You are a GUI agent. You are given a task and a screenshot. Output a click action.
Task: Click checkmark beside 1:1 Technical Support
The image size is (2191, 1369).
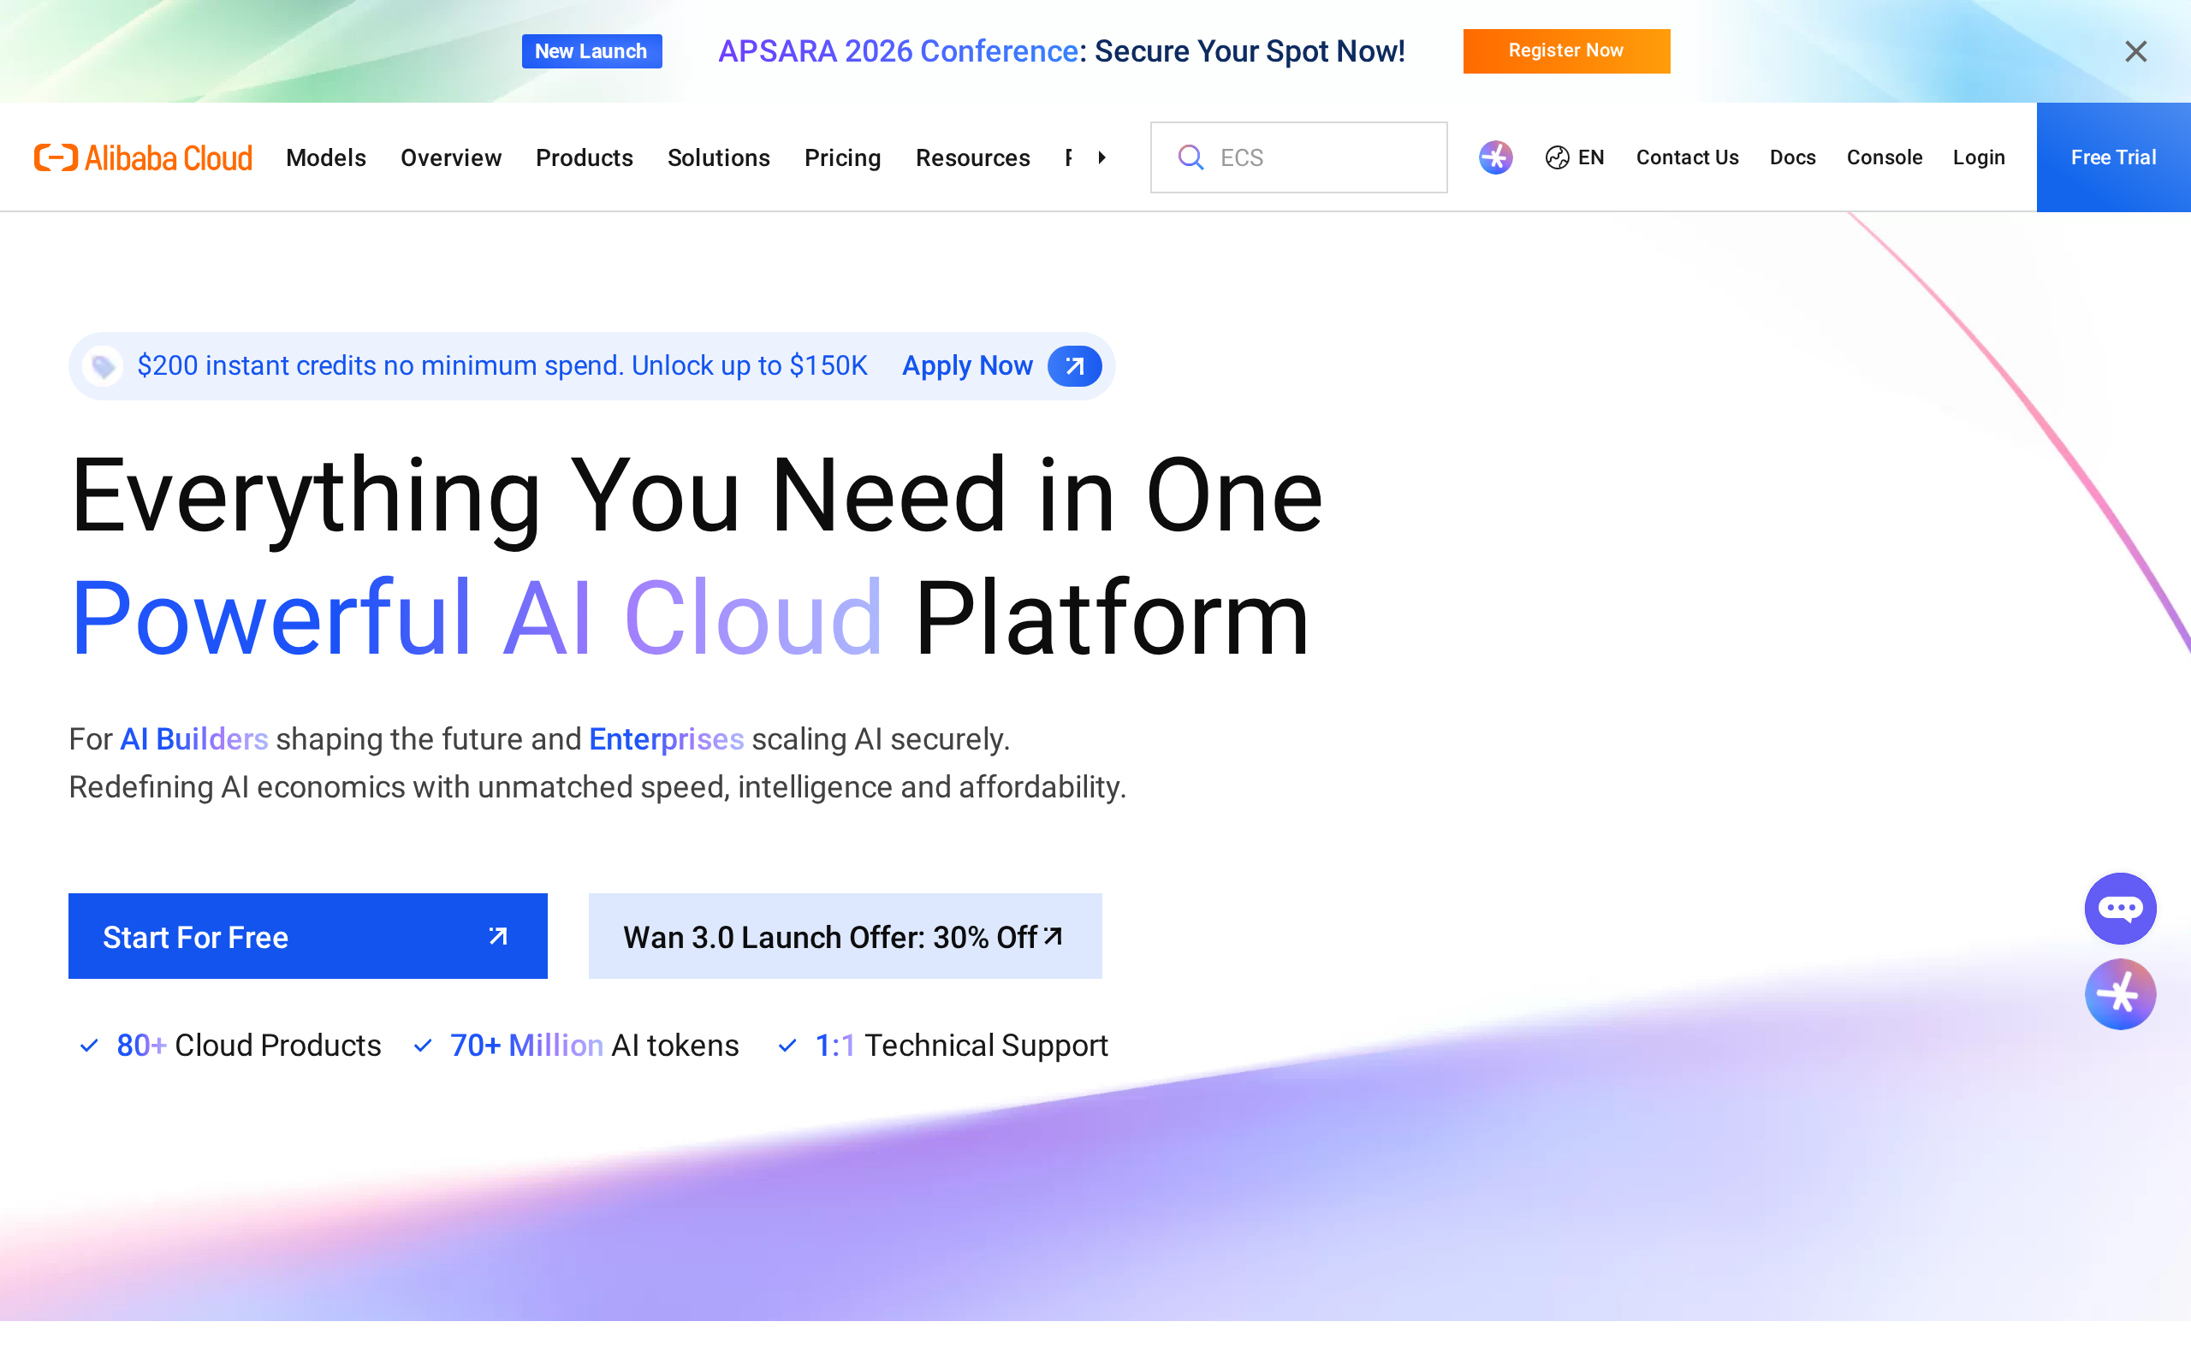[x=787, y=1046]
